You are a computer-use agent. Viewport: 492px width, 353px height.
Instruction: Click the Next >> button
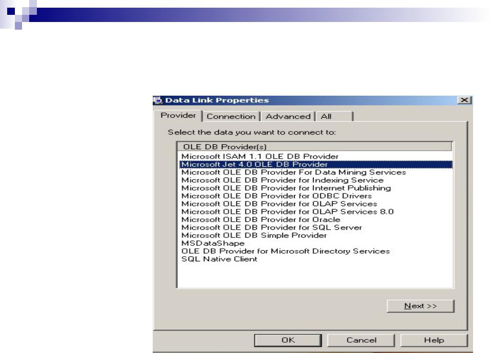pyautogui.click(x=420, y=306)
